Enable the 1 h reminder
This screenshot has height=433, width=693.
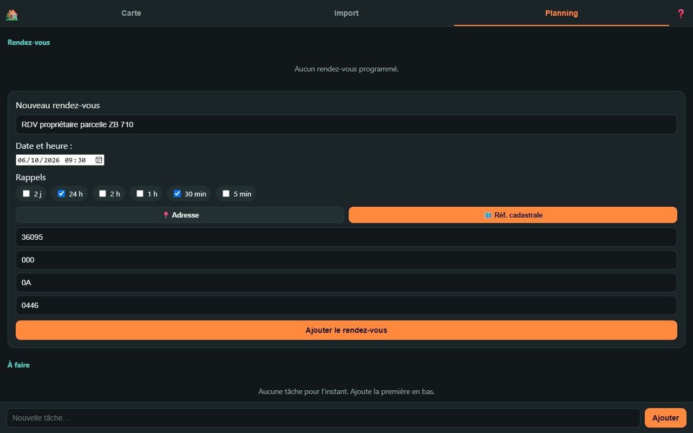140,194
